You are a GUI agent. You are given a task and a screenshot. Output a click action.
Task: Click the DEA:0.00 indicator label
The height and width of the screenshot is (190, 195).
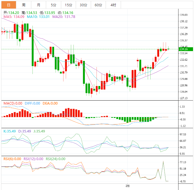[50, 103]
